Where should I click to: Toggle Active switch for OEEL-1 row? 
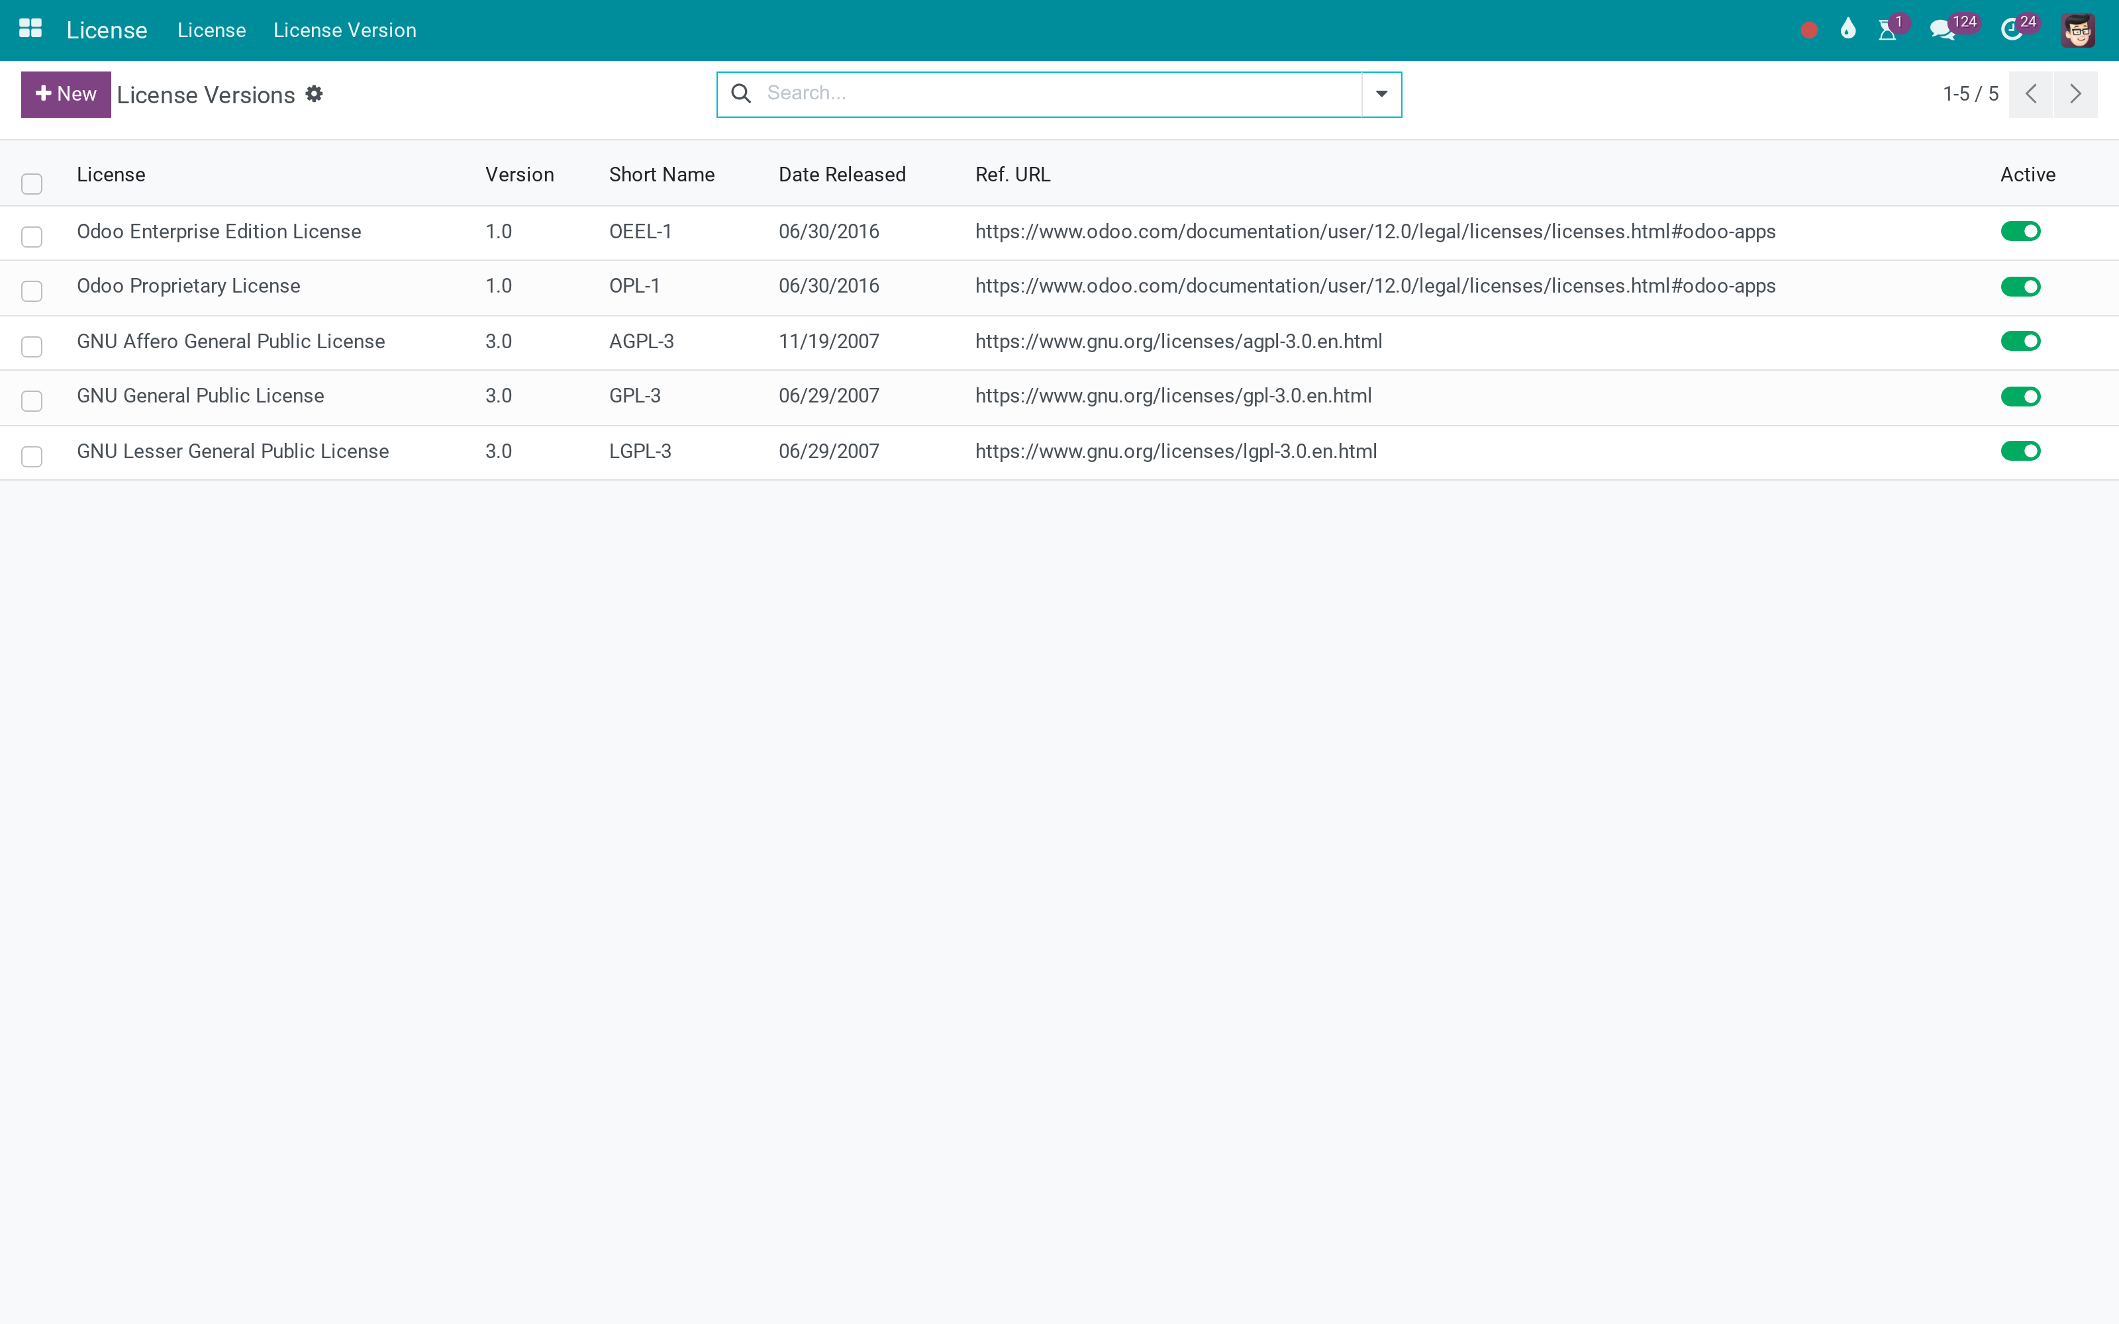[2021, 231]
